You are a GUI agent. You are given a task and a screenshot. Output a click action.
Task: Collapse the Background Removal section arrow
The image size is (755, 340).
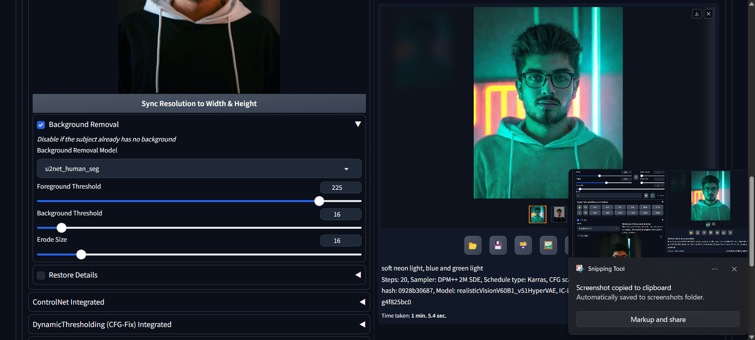[358, 124]
